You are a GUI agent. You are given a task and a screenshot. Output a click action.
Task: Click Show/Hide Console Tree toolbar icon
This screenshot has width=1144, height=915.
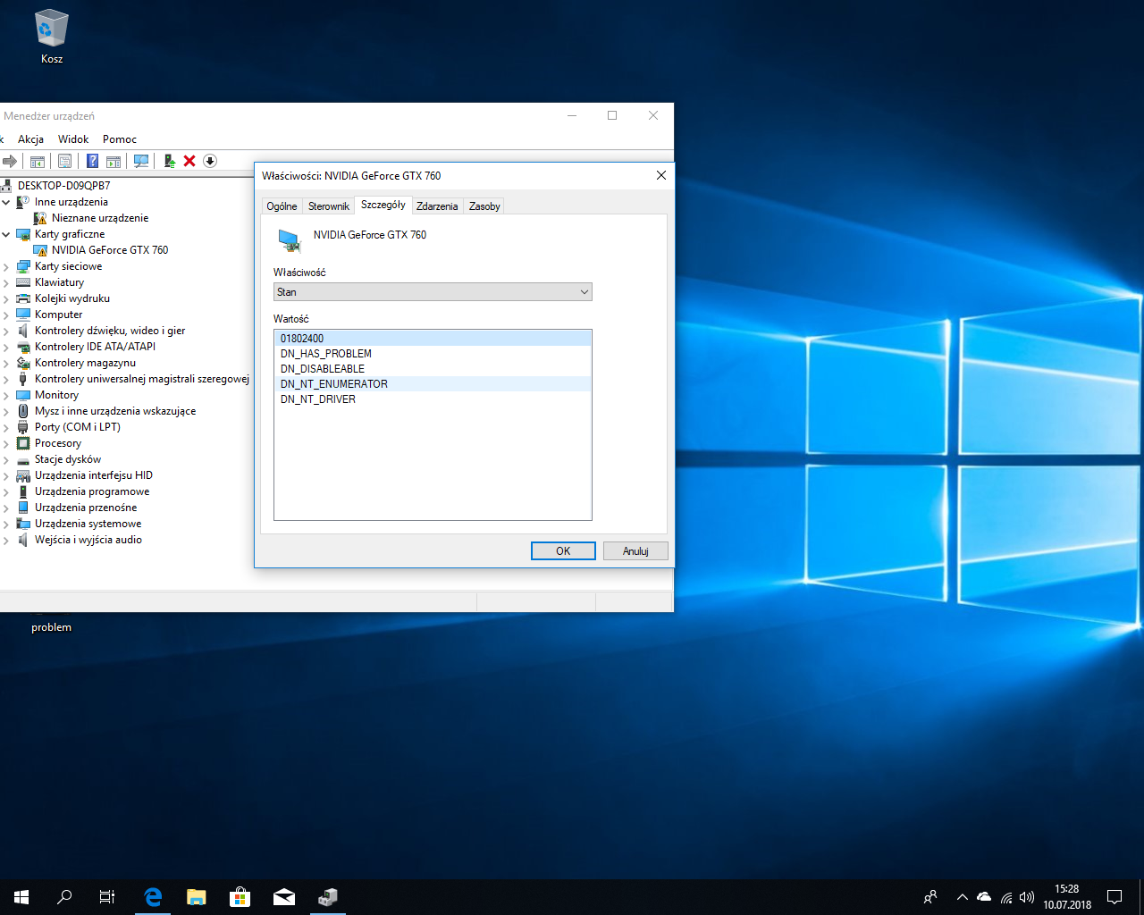(38, 161)
